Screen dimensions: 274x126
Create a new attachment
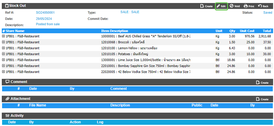tap(262, 99)
